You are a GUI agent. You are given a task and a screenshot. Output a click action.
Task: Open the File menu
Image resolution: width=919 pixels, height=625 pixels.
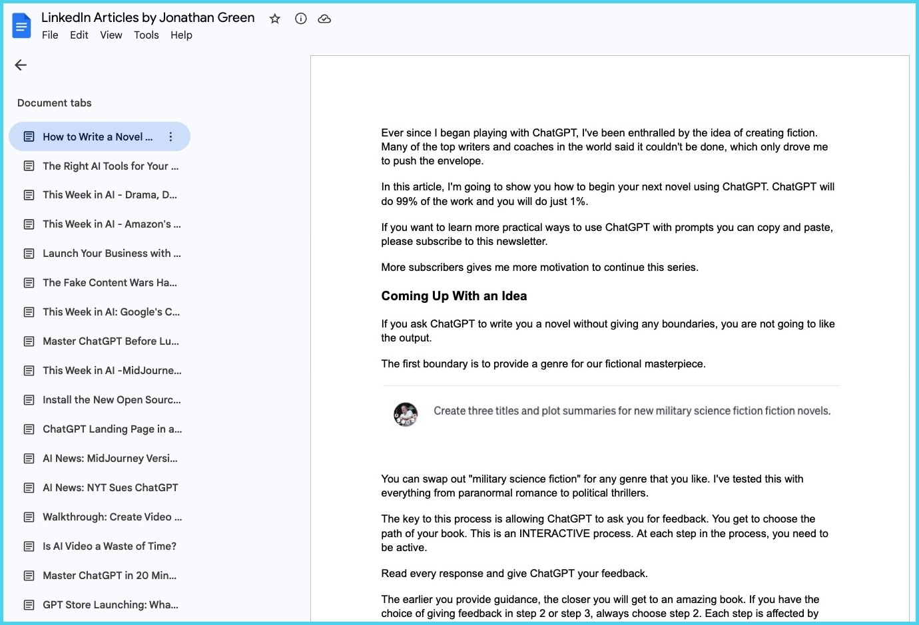coord(50,35)
